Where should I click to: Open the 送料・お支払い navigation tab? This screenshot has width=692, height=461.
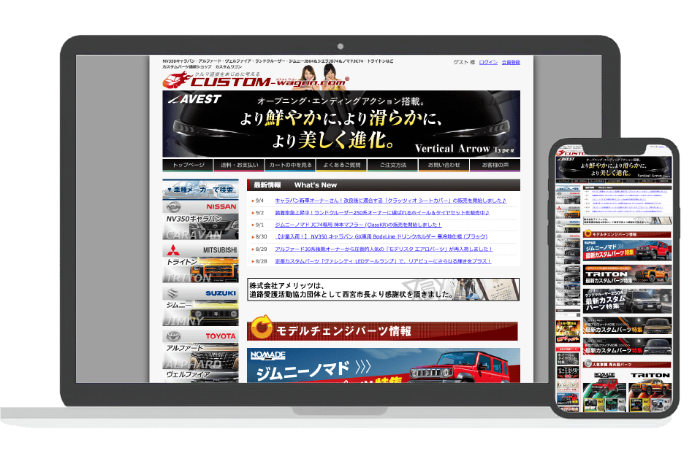click(239, 166)
